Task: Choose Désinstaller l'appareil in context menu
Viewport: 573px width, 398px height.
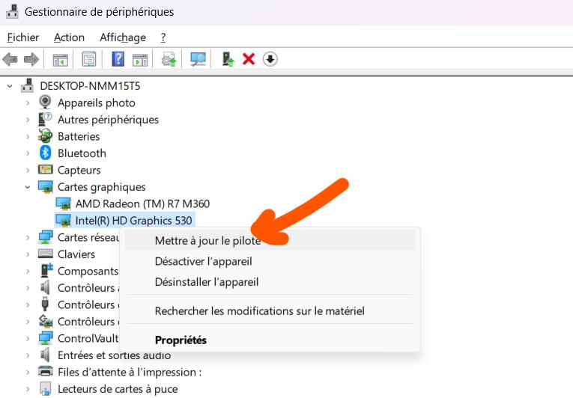Action: click(x=270, y=282)
